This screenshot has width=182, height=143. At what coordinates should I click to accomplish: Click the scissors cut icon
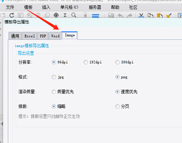(x=141, y=15)
